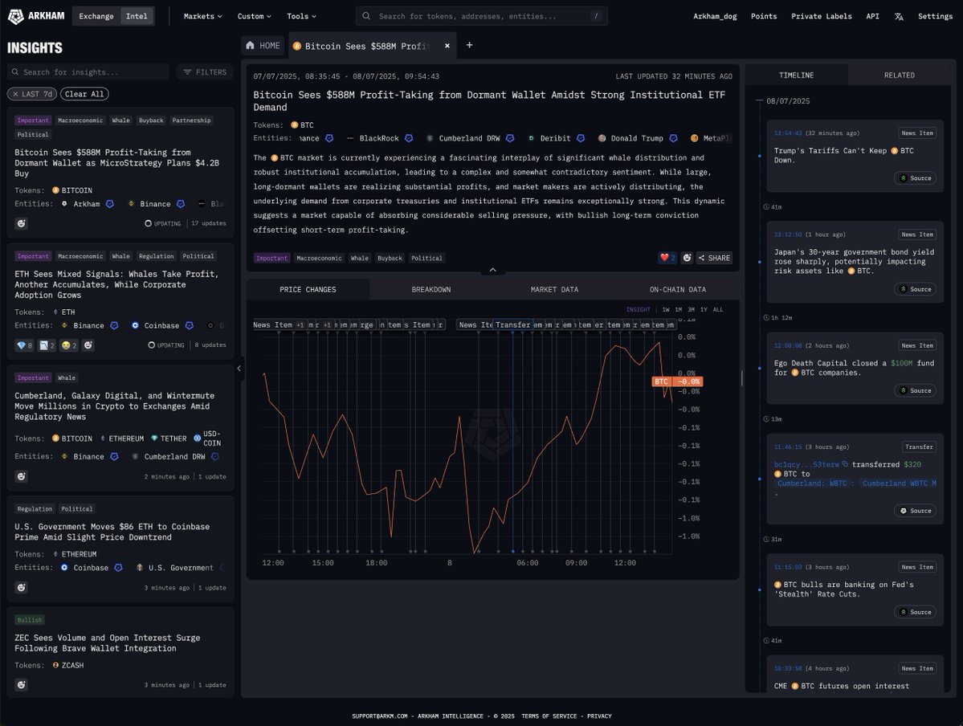Focus the tokens, addresses, entities search bar
Screen dimensions: 963x726
[x=482, y=16]
